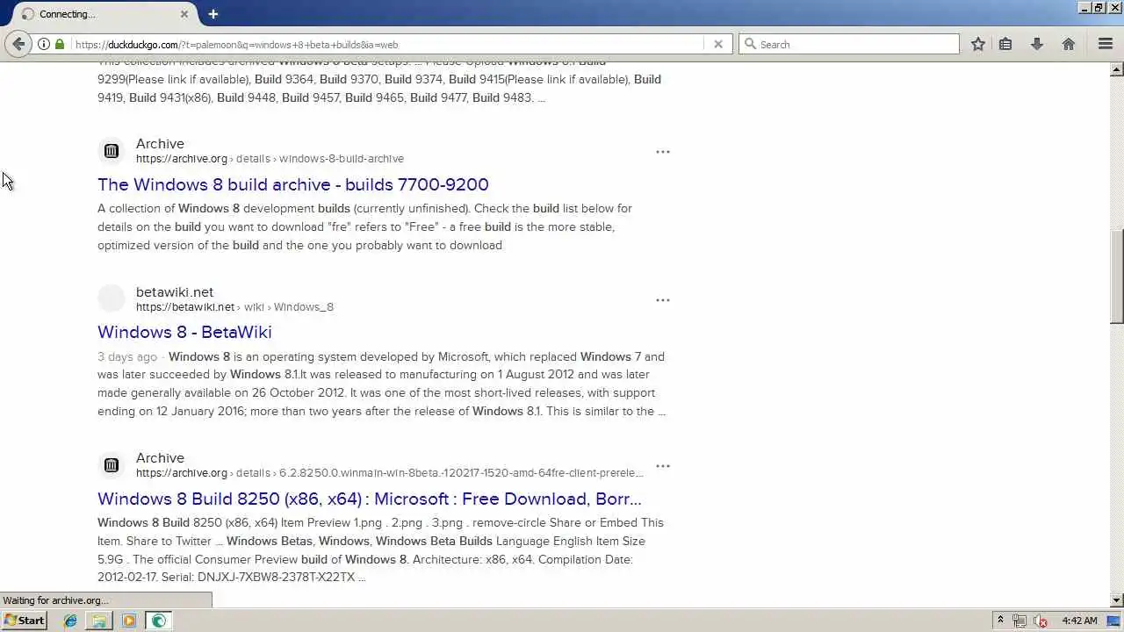This screenshot has height=632, width=1124.
Task: Open Windows Explorer from taskbar
Action: [99, 621]
